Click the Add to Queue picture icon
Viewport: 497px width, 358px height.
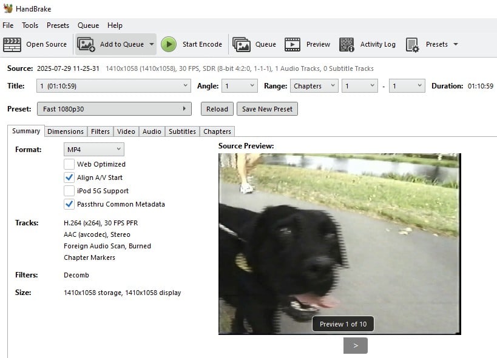[86, 44]
